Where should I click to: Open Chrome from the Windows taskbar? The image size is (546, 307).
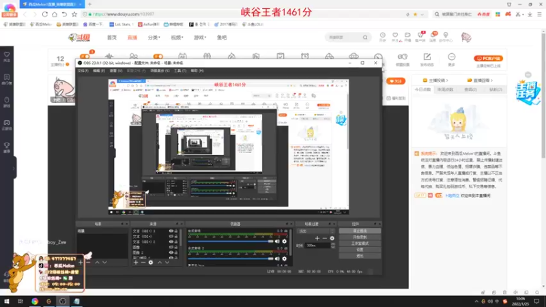[35, 302]
